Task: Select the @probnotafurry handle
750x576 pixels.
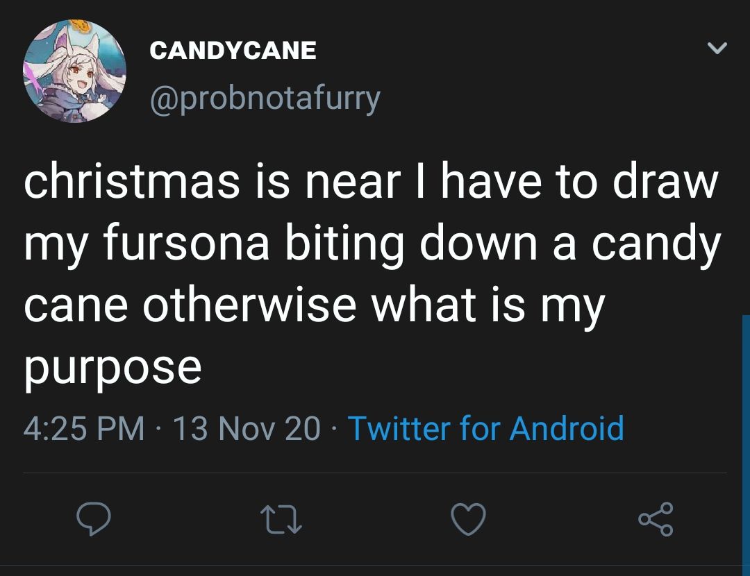Action: point(262,98)
